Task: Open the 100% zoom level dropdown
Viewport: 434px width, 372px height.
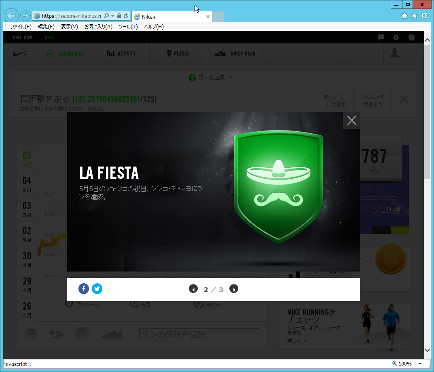Action: (x=420, y=363)
